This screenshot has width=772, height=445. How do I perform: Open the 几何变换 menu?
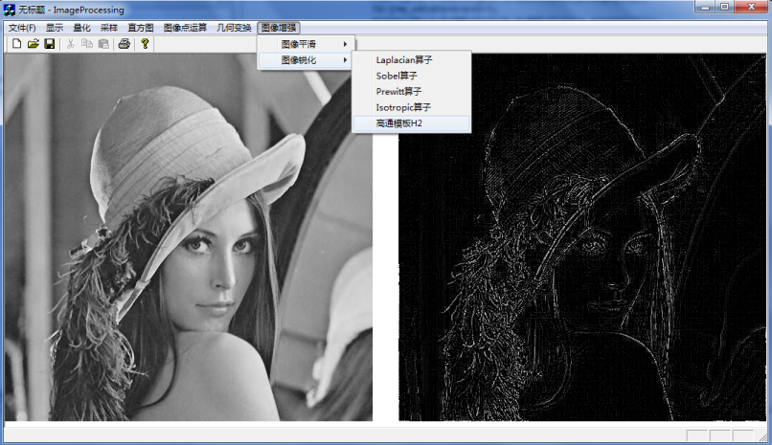[x=234, y=28]
